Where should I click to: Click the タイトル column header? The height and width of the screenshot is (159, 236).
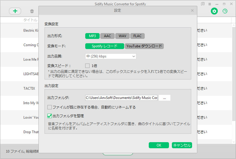(x=30, y=20)
